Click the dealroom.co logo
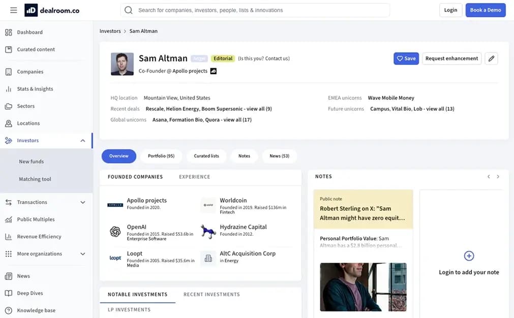The height and width of the screenshot is (318, 514). click(52, 10)
